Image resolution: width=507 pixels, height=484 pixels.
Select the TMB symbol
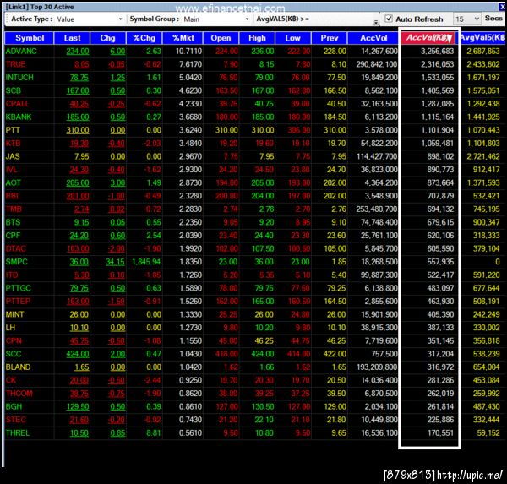pos(14,209)
